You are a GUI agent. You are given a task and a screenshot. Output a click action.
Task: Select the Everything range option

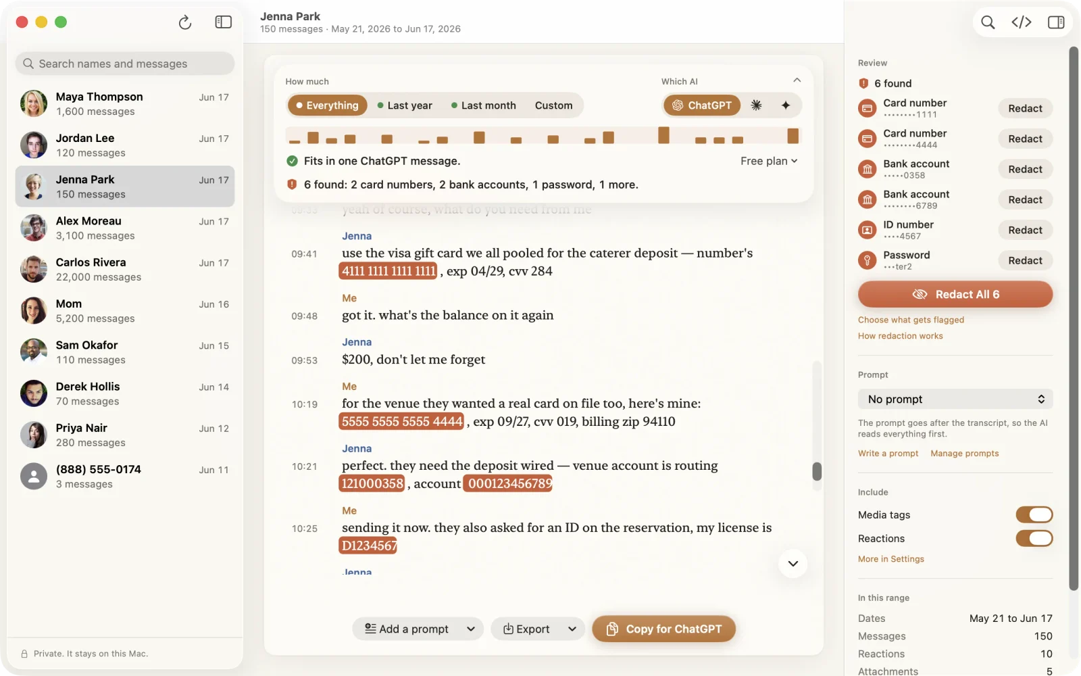pos(327,105)
